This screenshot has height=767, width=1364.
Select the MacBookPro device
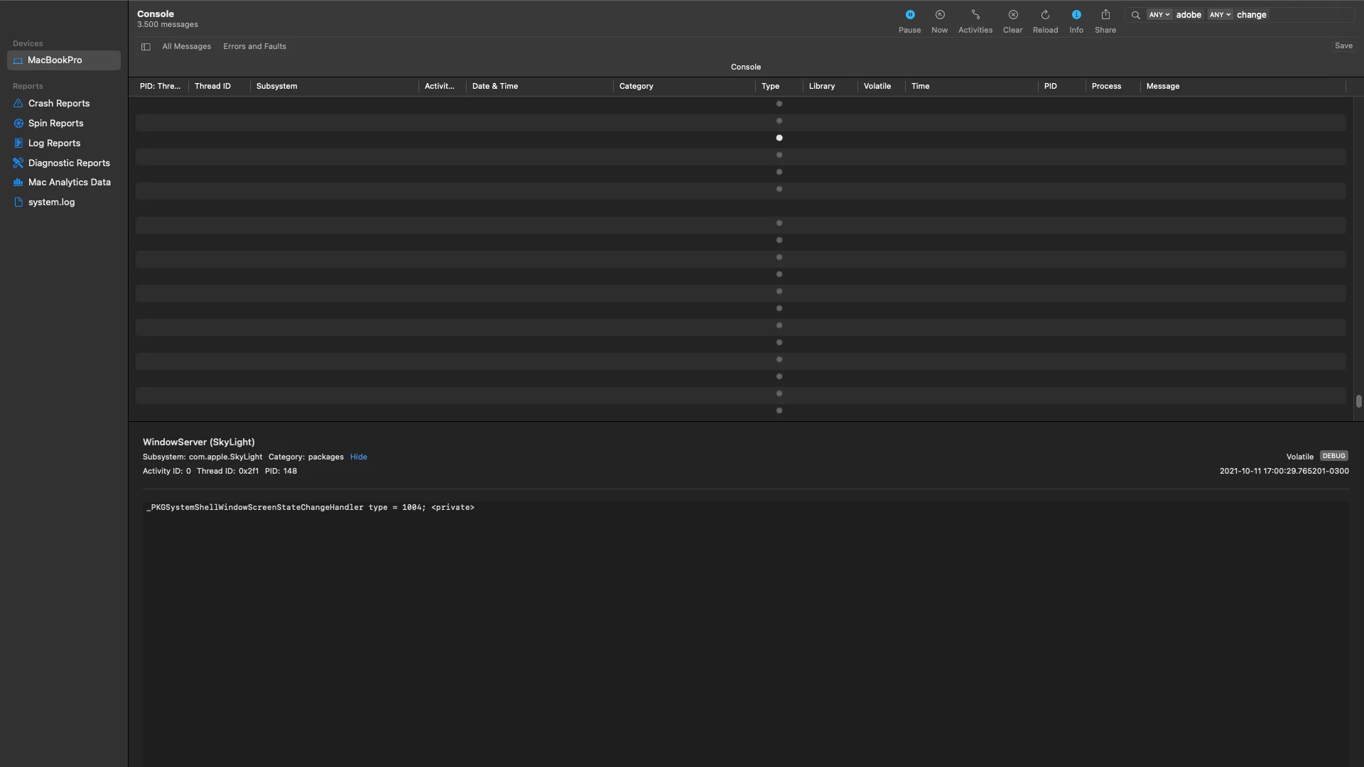point(55,60)
